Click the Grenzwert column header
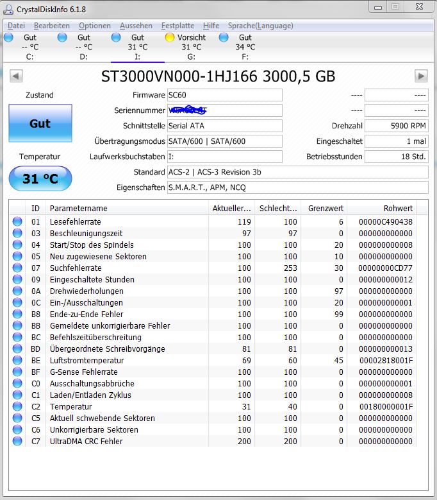Image resolution: width=437 pixels, height=500 pixels. point(324,208)
